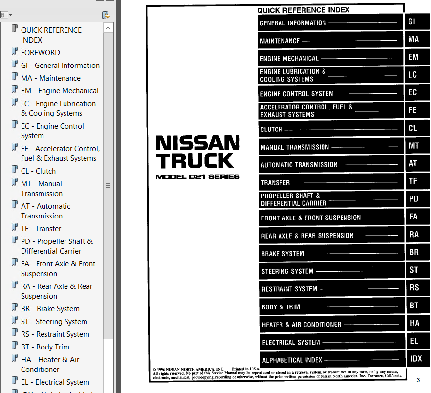Jump to MT - Manual Transmission bookmark
431x393 pixels.
click(42, 189)
